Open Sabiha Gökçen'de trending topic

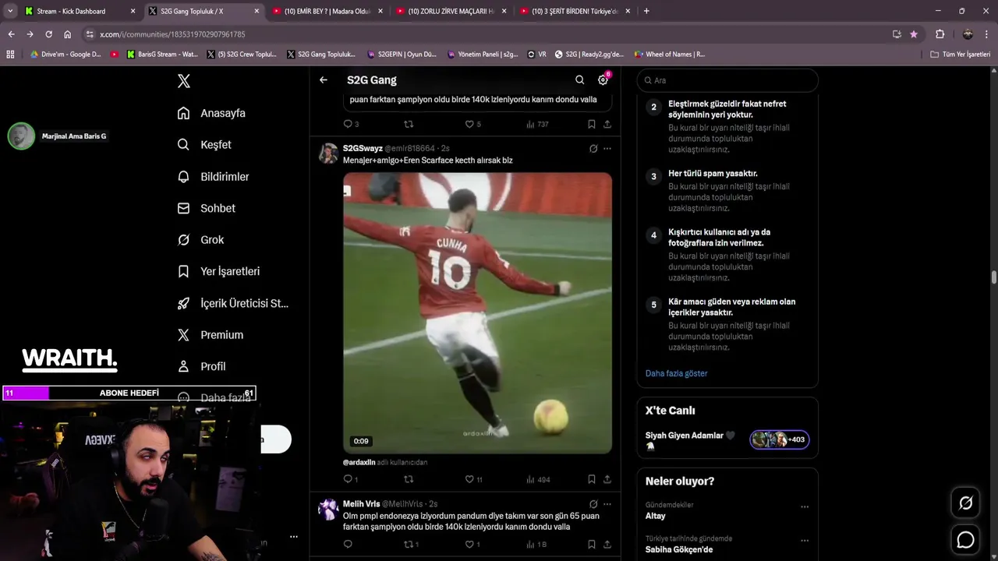(678, 549)
